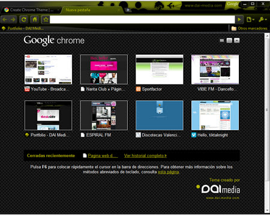Open the Discotecas Valenci thumbnail
Viewport: 270px width, 216px height.
[x=160, y=115]
